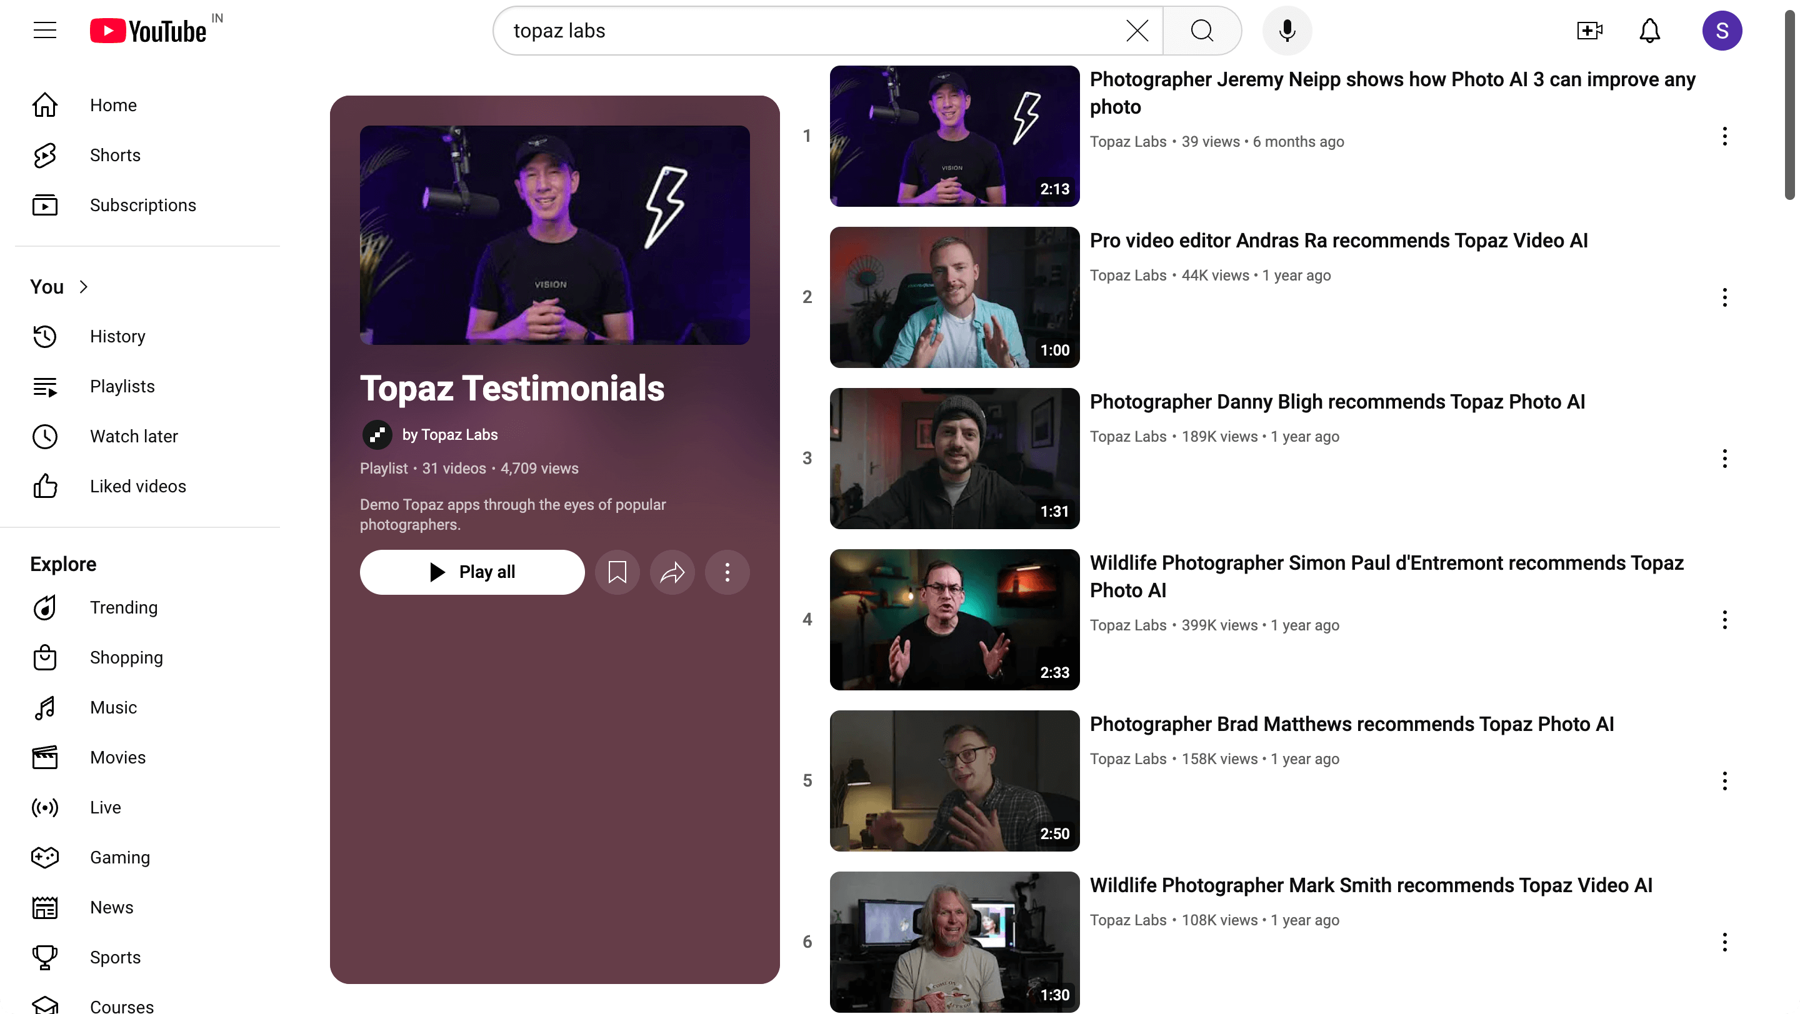This screenshot has width=1800, height=1014.
Task: Save the playlist using the bookmark icon
Action: (617, 572)
